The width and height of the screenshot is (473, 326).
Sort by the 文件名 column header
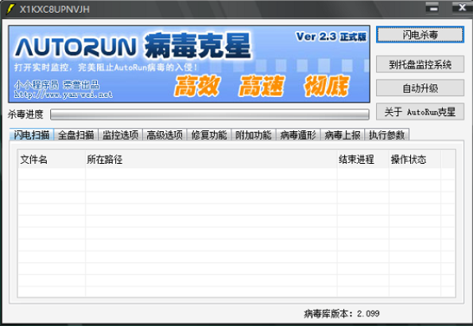click(52, 159)
